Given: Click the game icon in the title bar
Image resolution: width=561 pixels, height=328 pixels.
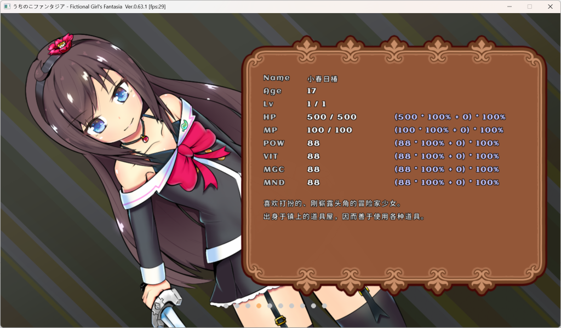Looking at the screenshot, I should point(7,6).
